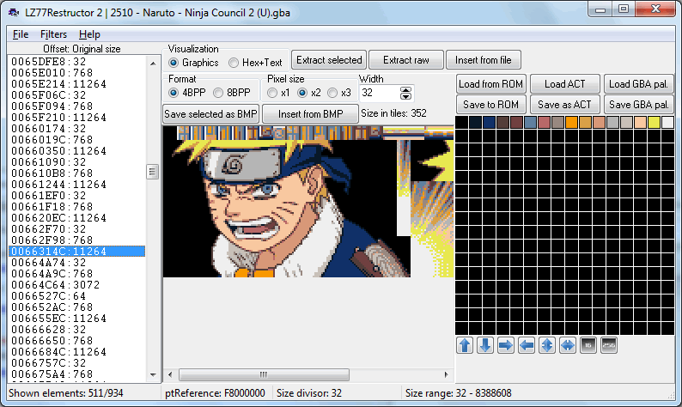This screenshot has height=407, width=682.
Task: Set pixel size to x3
Action: (339, 93)
